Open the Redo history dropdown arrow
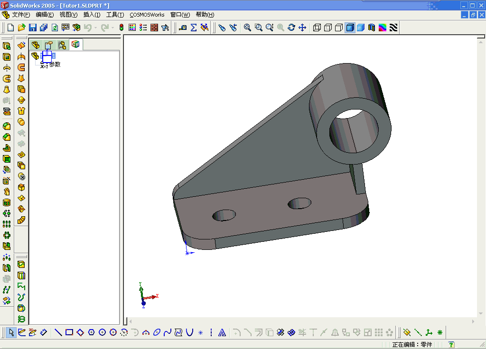The width and height of the screenshot is (486, 349). (x=112, y=28)
